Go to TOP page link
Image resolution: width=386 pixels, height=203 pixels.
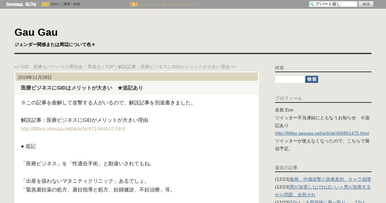click(x=109, y=67)
